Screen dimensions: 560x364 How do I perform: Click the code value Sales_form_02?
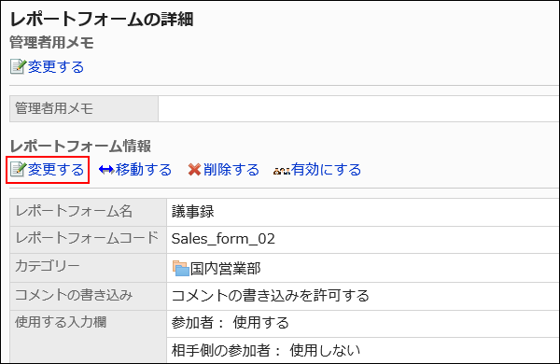[x=223, y=239]
